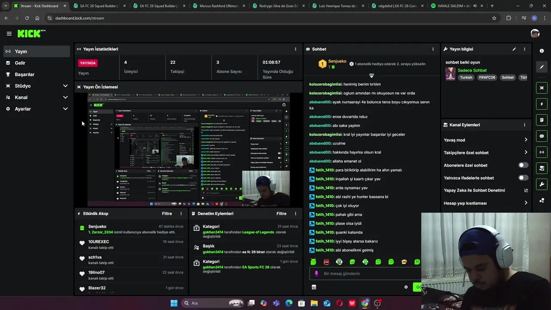Open the profile avatar menu

535,34
